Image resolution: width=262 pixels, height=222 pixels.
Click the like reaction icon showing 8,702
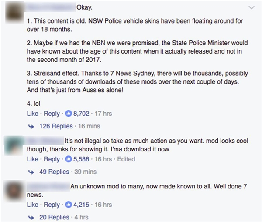(x=68, y=114)
